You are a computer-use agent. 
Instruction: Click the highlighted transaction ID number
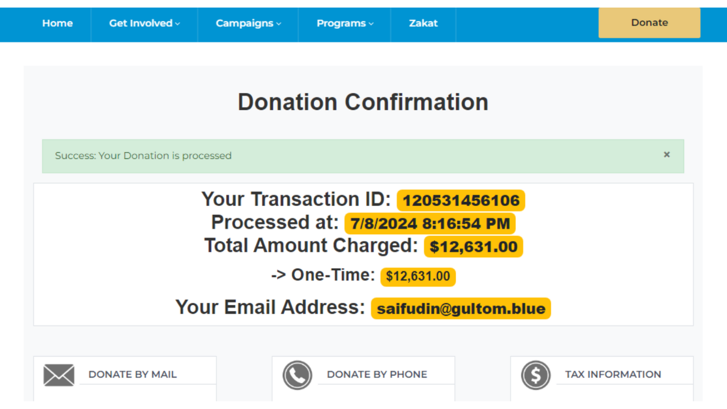460,200
